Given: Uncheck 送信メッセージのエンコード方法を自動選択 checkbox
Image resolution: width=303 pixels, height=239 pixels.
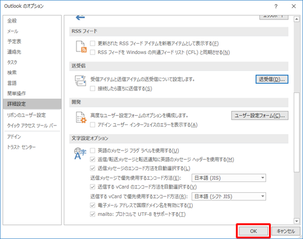Looking at the screenshot, I should (93, 168).
